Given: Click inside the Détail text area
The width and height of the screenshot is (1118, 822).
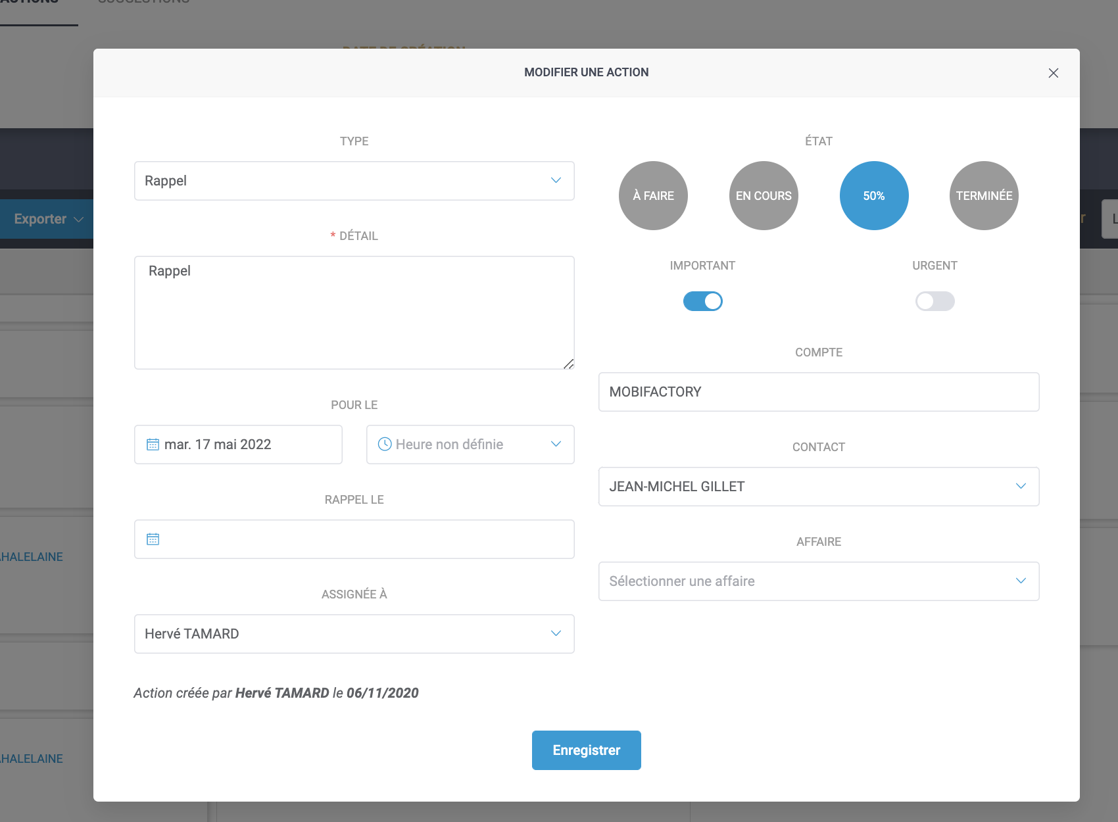Looking at the screenshot, I should pyautogui.click(x=354, y=313).
